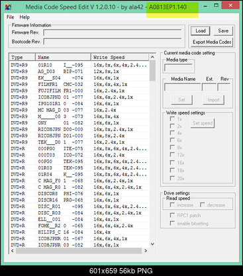
Task: Select the DVD+R9 01R10 I__-095 row
Action: pos(79,65)
